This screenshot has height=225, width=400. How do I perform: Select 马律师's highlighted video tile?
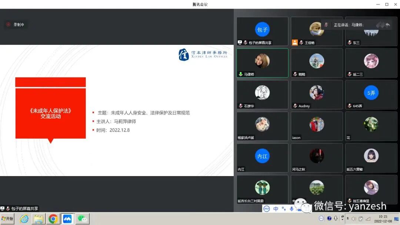point(262,63)
